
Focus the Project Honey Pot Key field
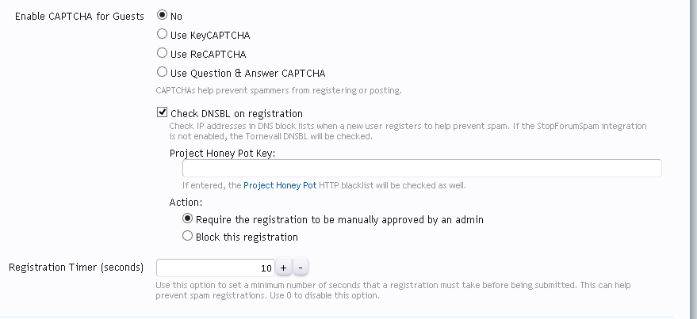422,169
